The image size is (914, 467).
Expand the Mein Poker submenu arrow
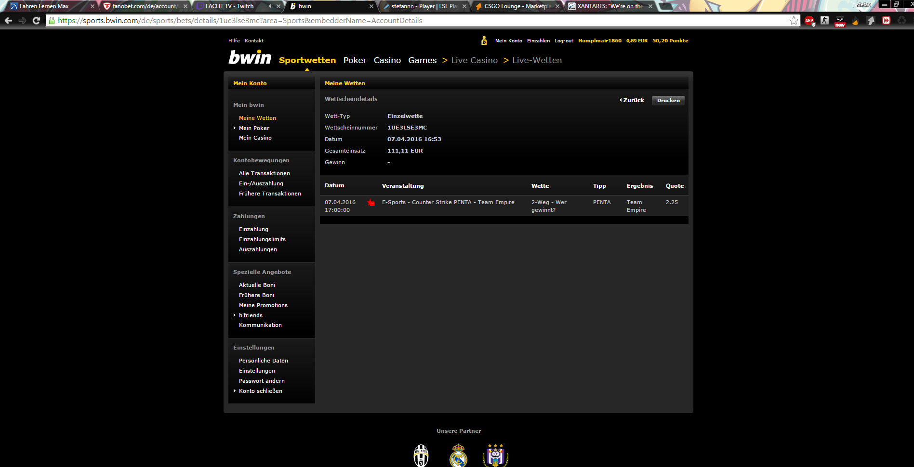click(235, 128)
